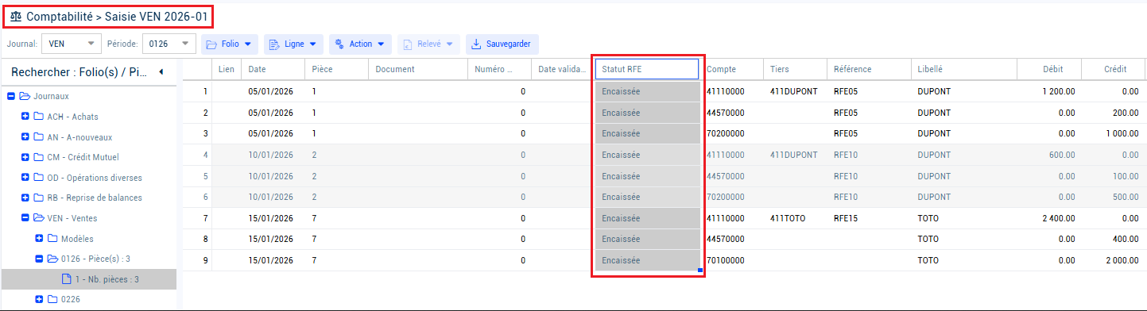Select the RB - Reprise de balances journal
1147x311 pixels.
[x=95, y=198]
